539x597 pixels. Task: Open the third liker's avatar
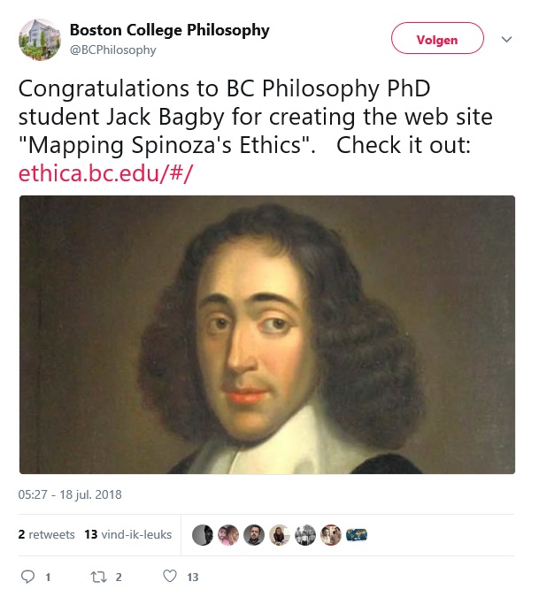click(253, 534)
